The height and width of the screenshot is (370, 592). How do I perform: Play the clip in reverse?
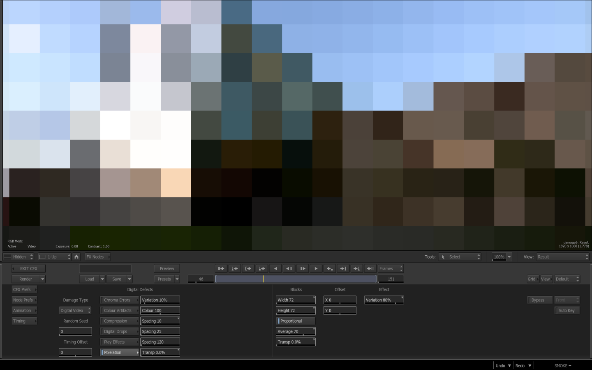coord(275,269)
